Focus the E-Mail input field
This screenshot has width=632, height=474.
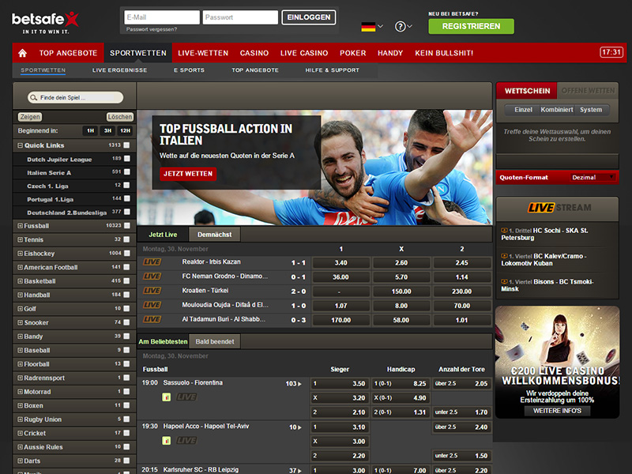[162, 17]
